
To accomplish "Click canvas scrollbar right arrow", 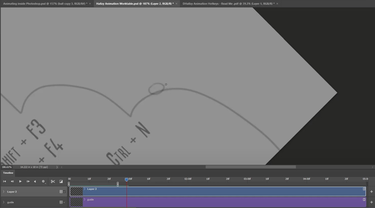I will point(373,167).
